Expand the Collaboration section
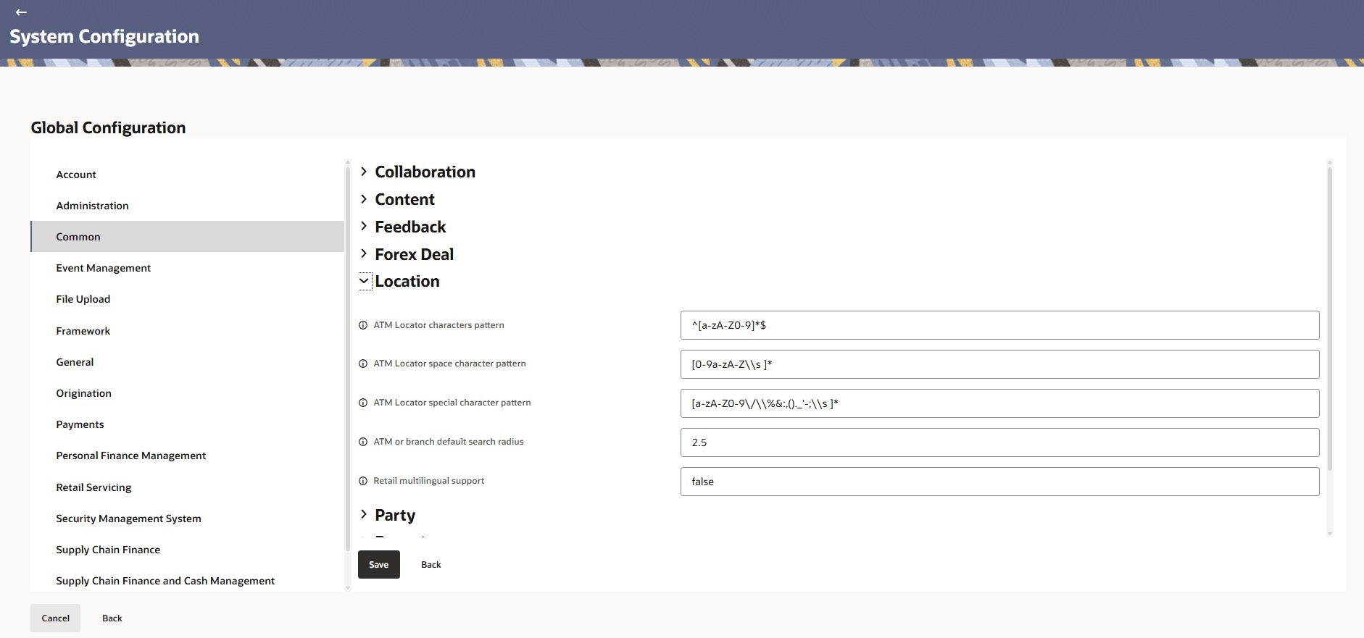Screen dimensions: 1364x638 [x=364, y=172]
